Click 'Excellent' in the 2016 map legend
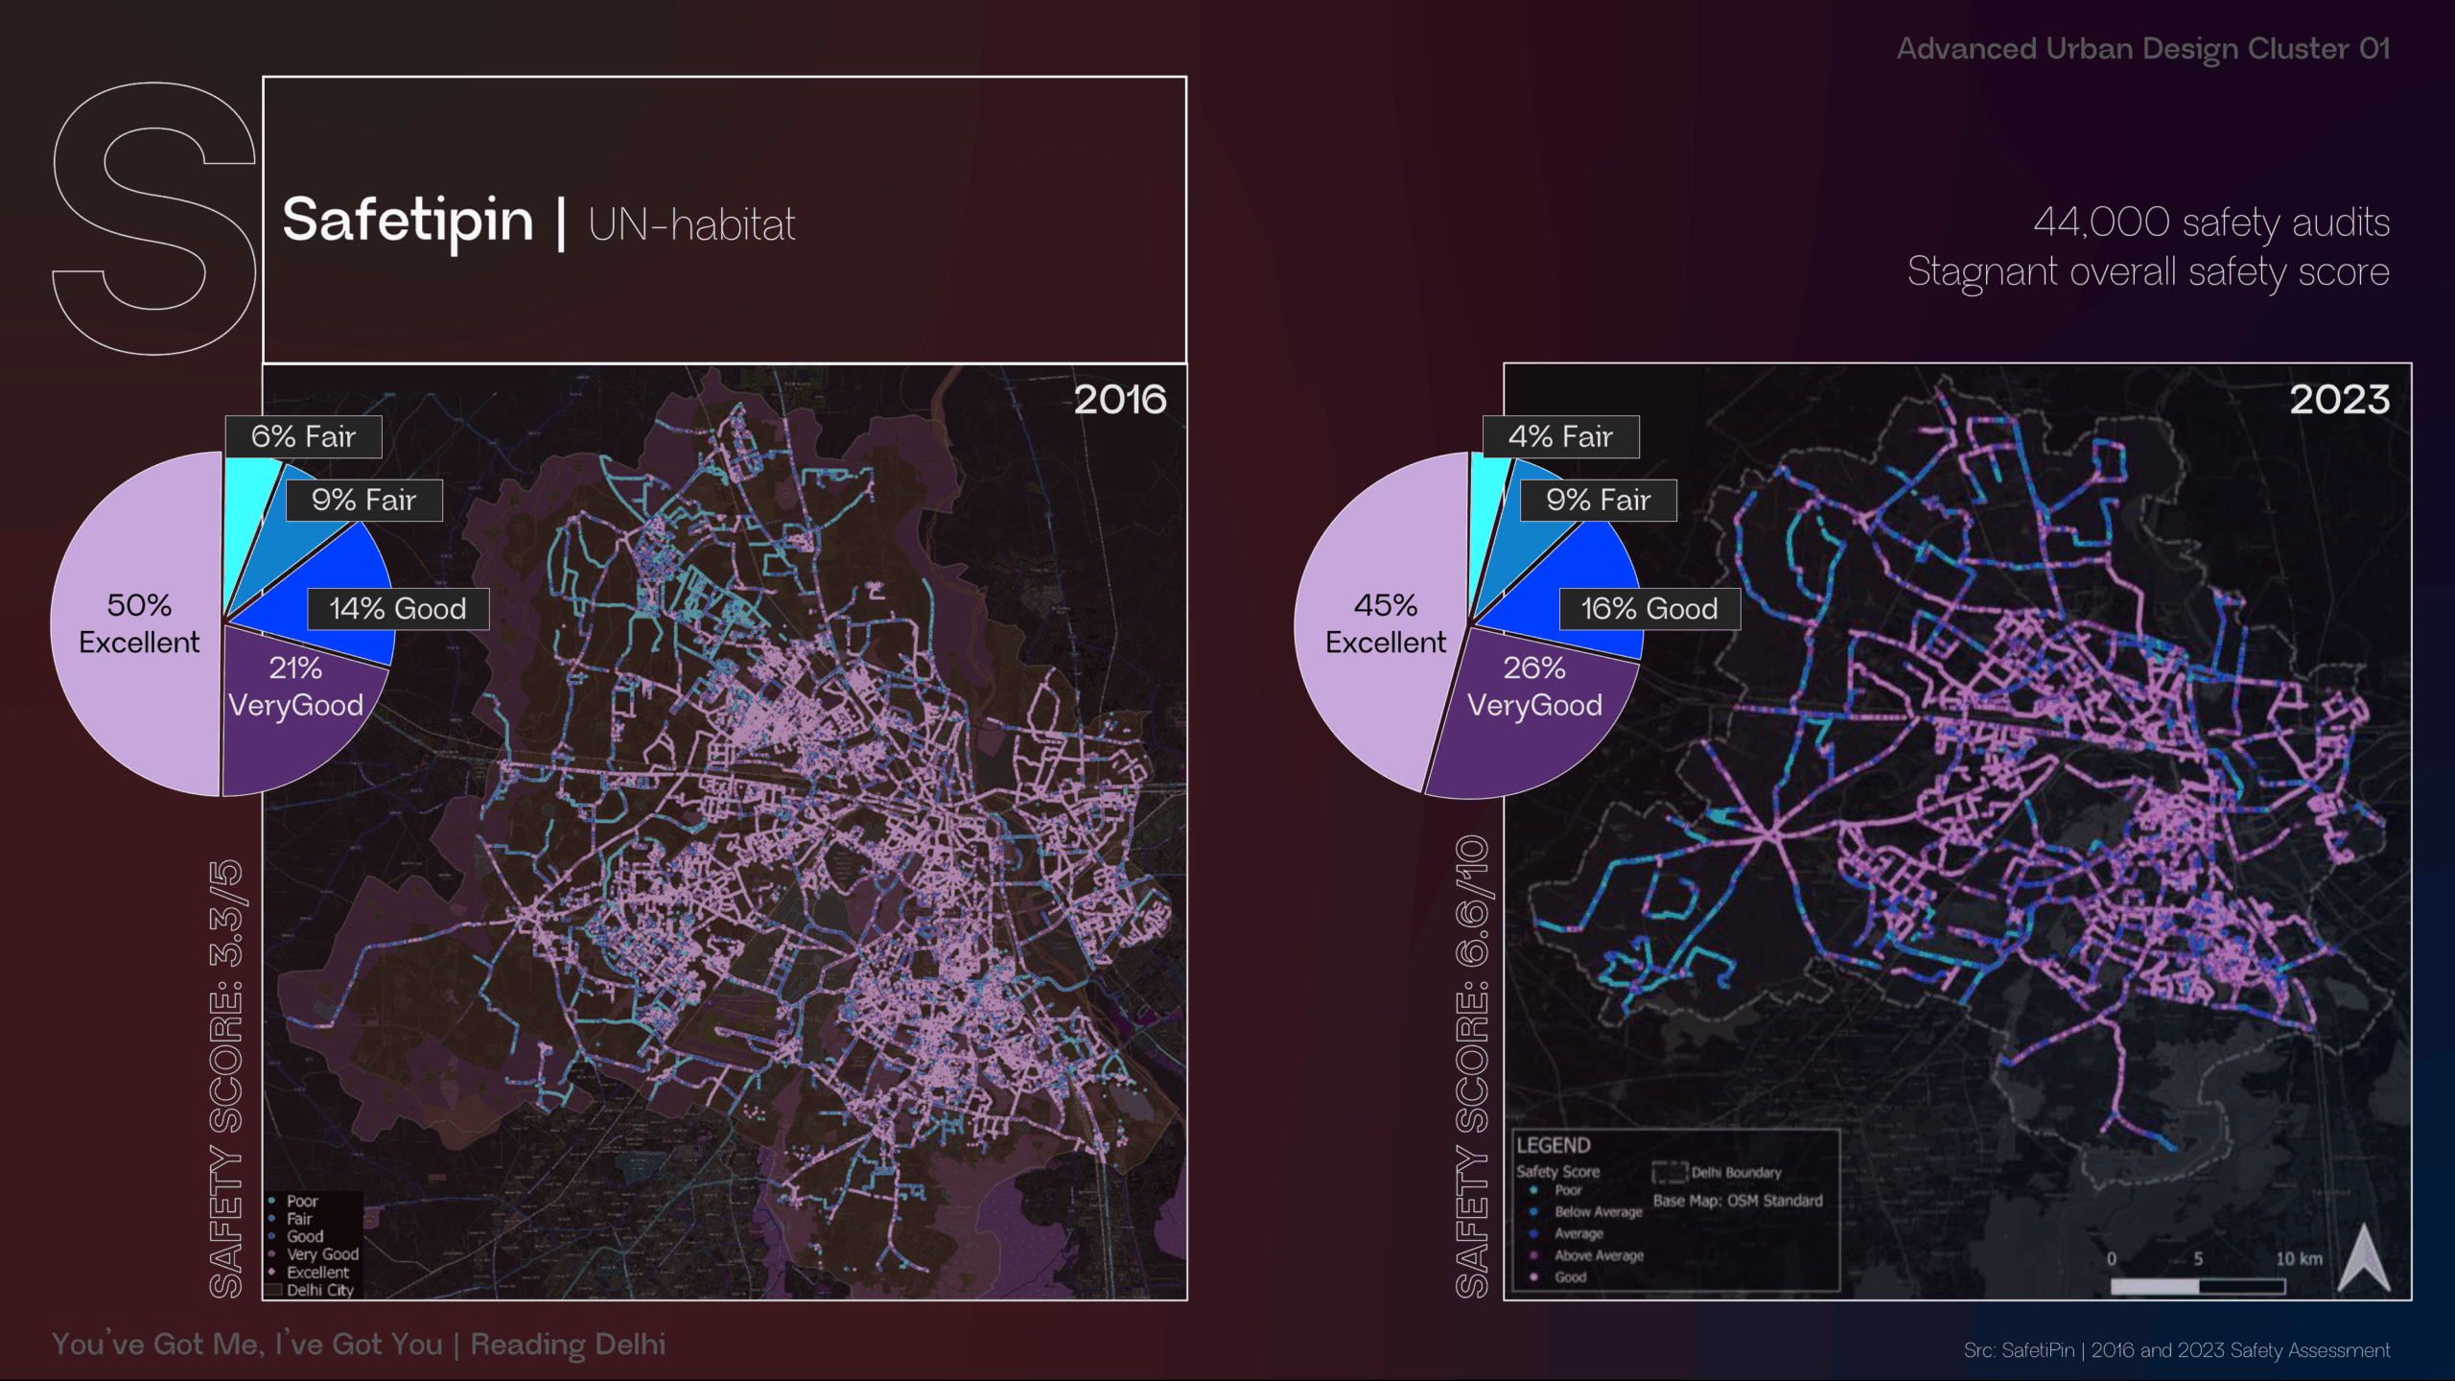 tap(318, 1273)
